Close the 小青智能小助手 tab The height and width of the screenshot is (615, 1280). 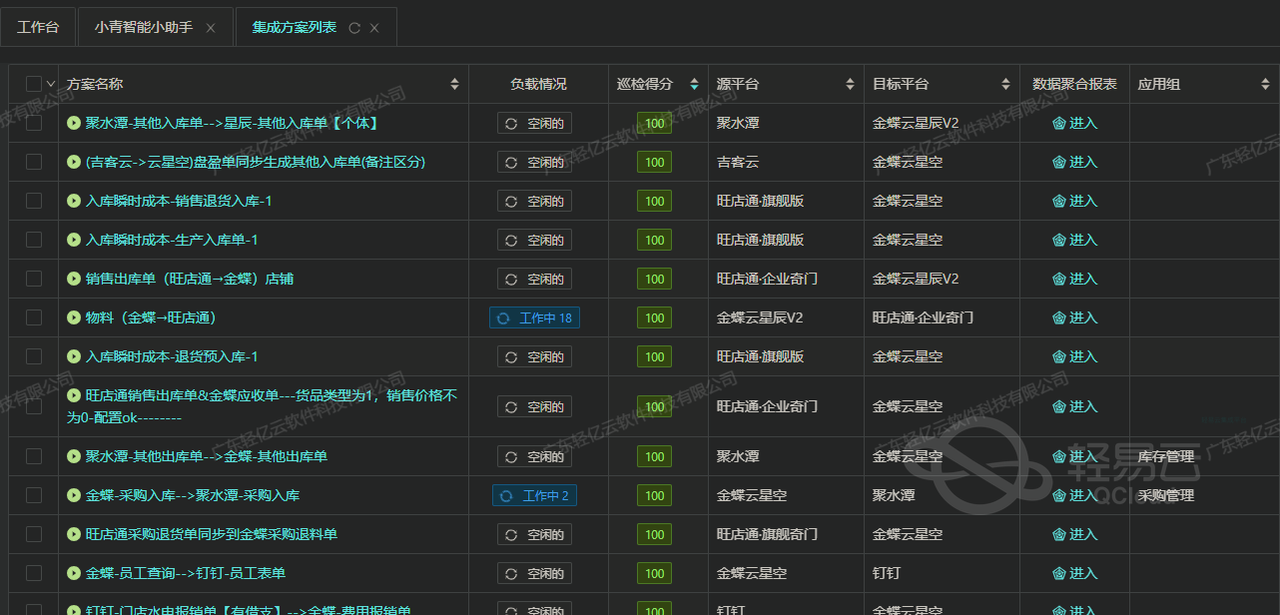pos(211,28)
